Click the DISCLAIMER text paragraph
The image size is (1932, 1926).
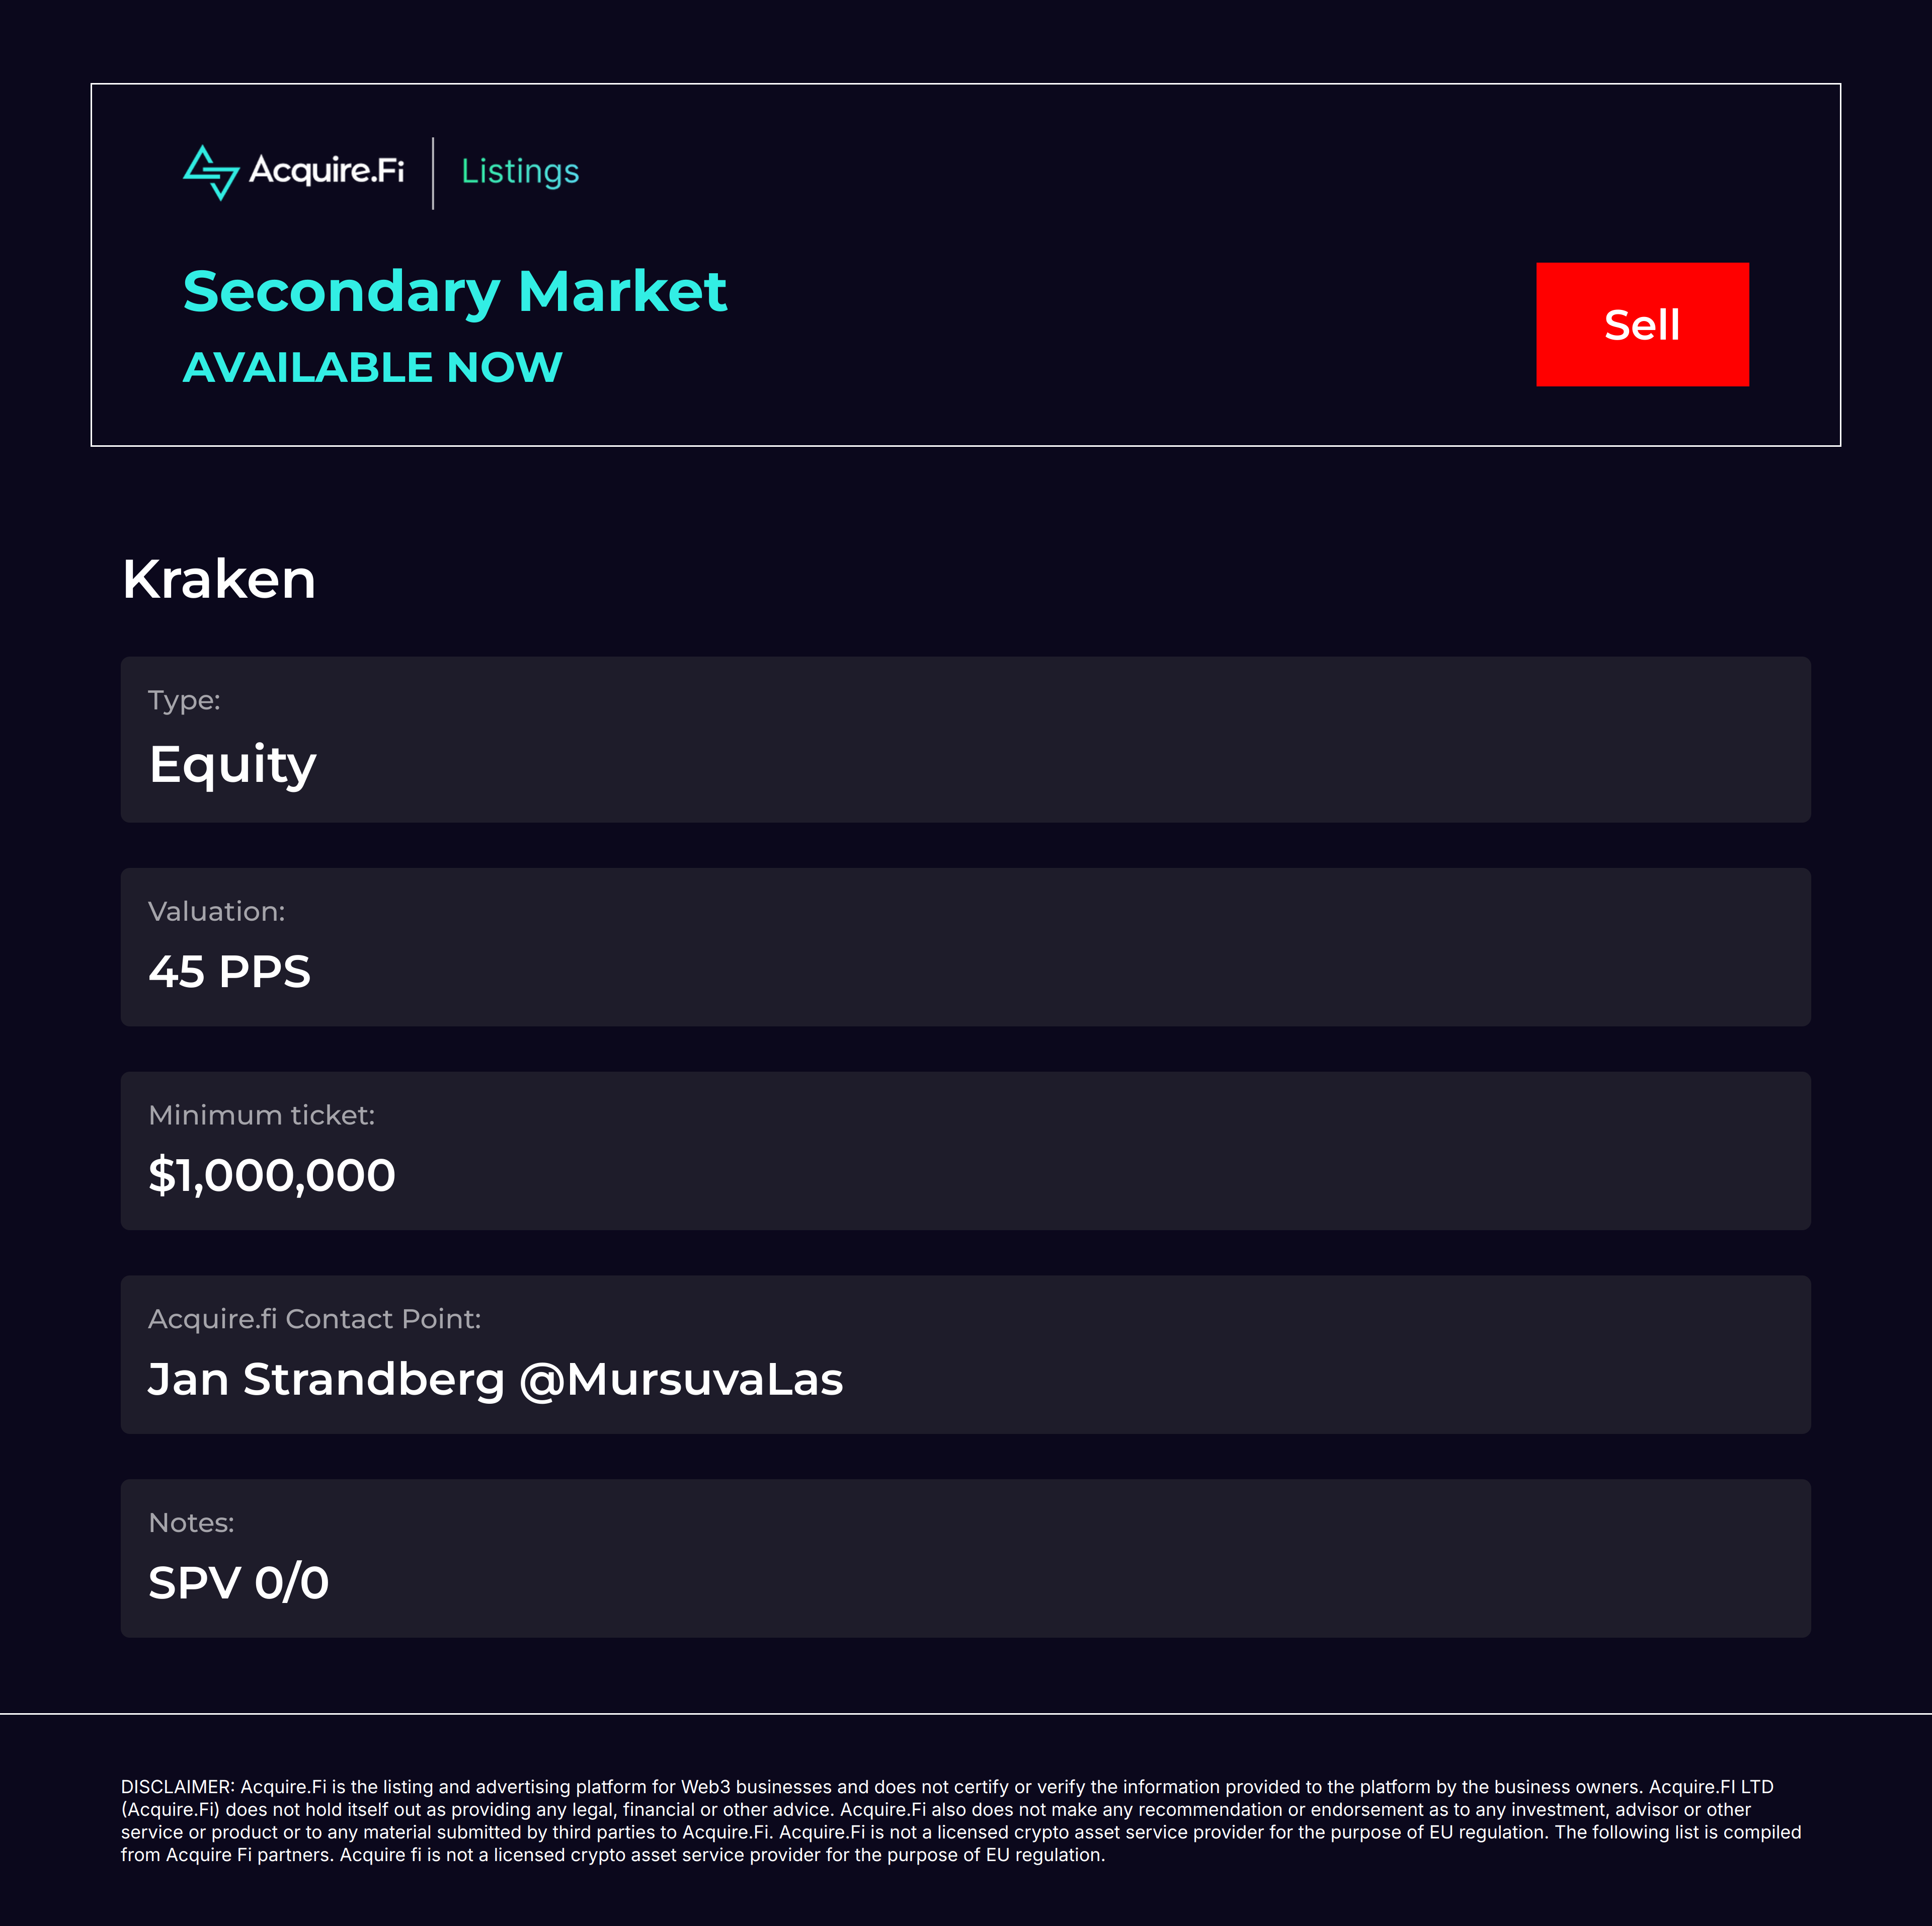coord(961,1821)
